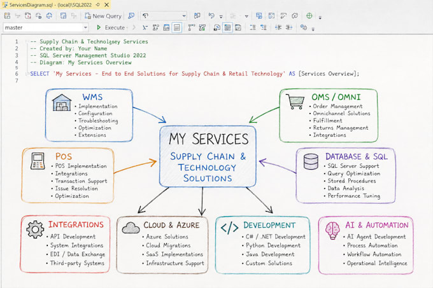
Task: Click the first grid icon in the top toolbar
Action: click(x=7, y=16)
